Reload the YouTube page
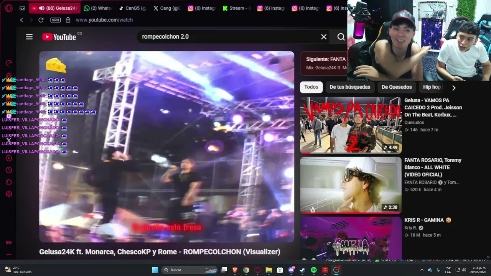The image size is (491, 276). pos(41,20)
